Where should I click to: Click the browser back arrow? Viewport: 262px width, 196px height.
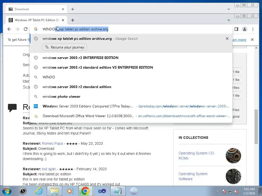pos(9,29)
